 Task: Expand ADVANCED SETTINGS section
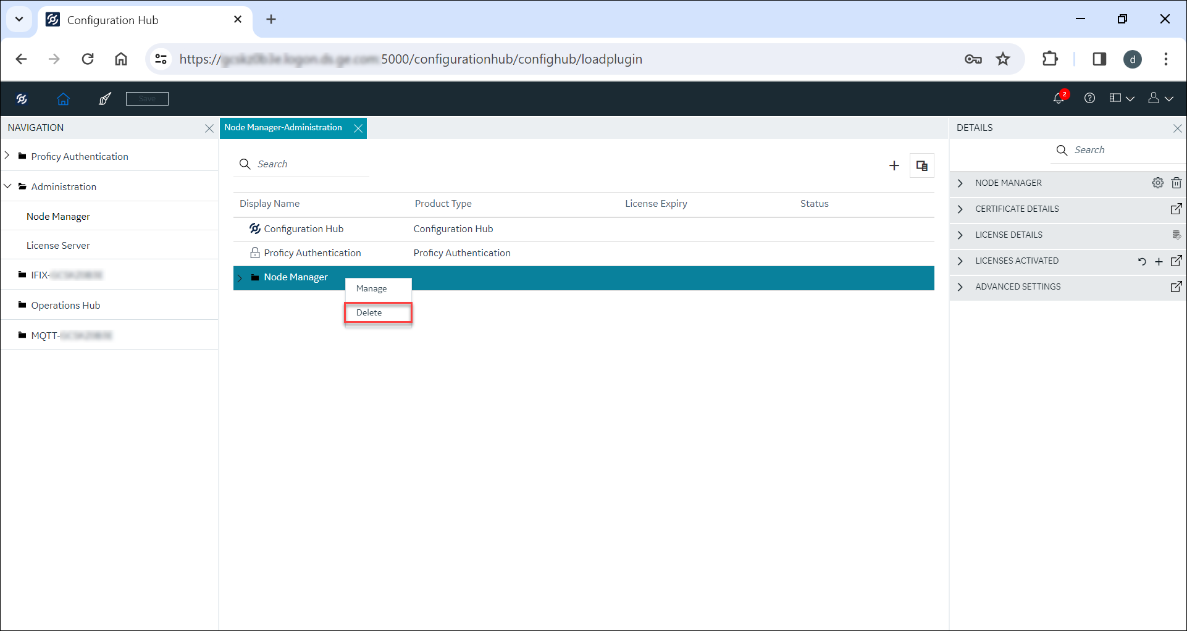(x=960, y=287)
